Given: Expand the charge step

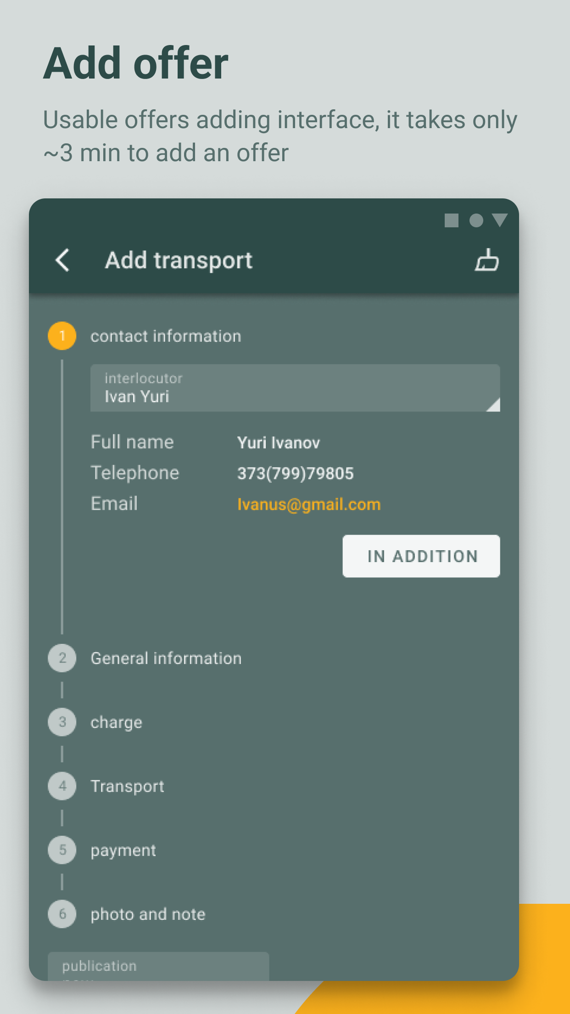Looking at the screenshot, I should [117, 722].
